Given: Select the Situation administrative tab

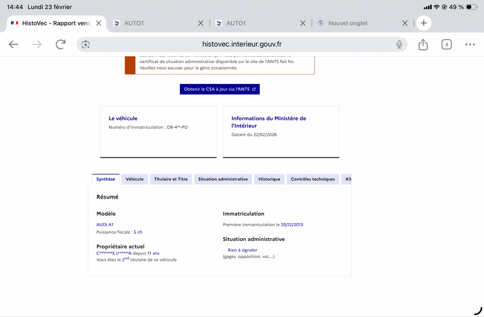Looking at the screenshot, I should pyautogui.click(x=223, y=179).
